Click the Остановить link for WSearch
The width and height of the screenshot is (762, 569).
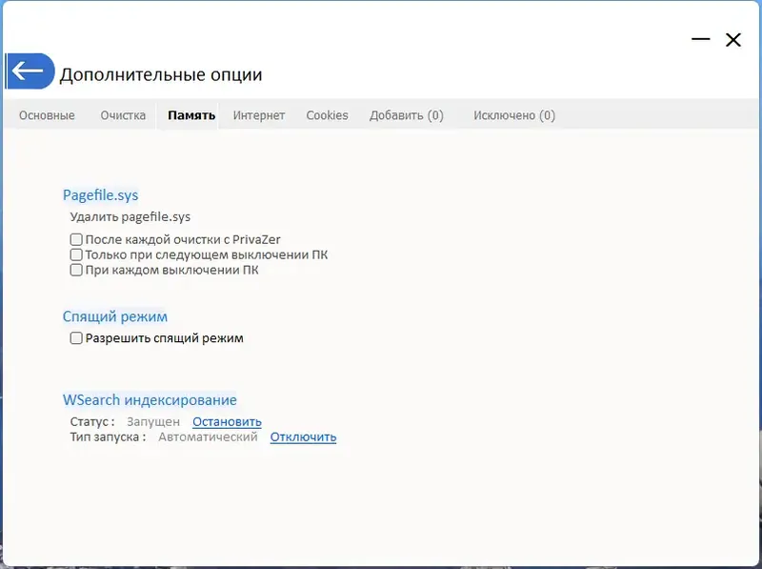coord(225,421)
